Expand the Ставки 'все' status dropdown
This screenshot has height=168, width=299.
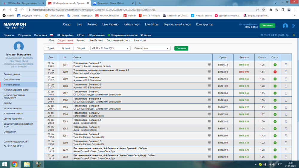coord(156,48)
